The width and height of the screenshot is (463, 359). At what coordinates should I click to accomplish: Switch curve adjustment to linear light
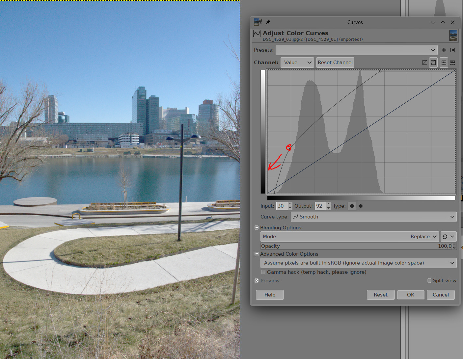pos(425,63)
